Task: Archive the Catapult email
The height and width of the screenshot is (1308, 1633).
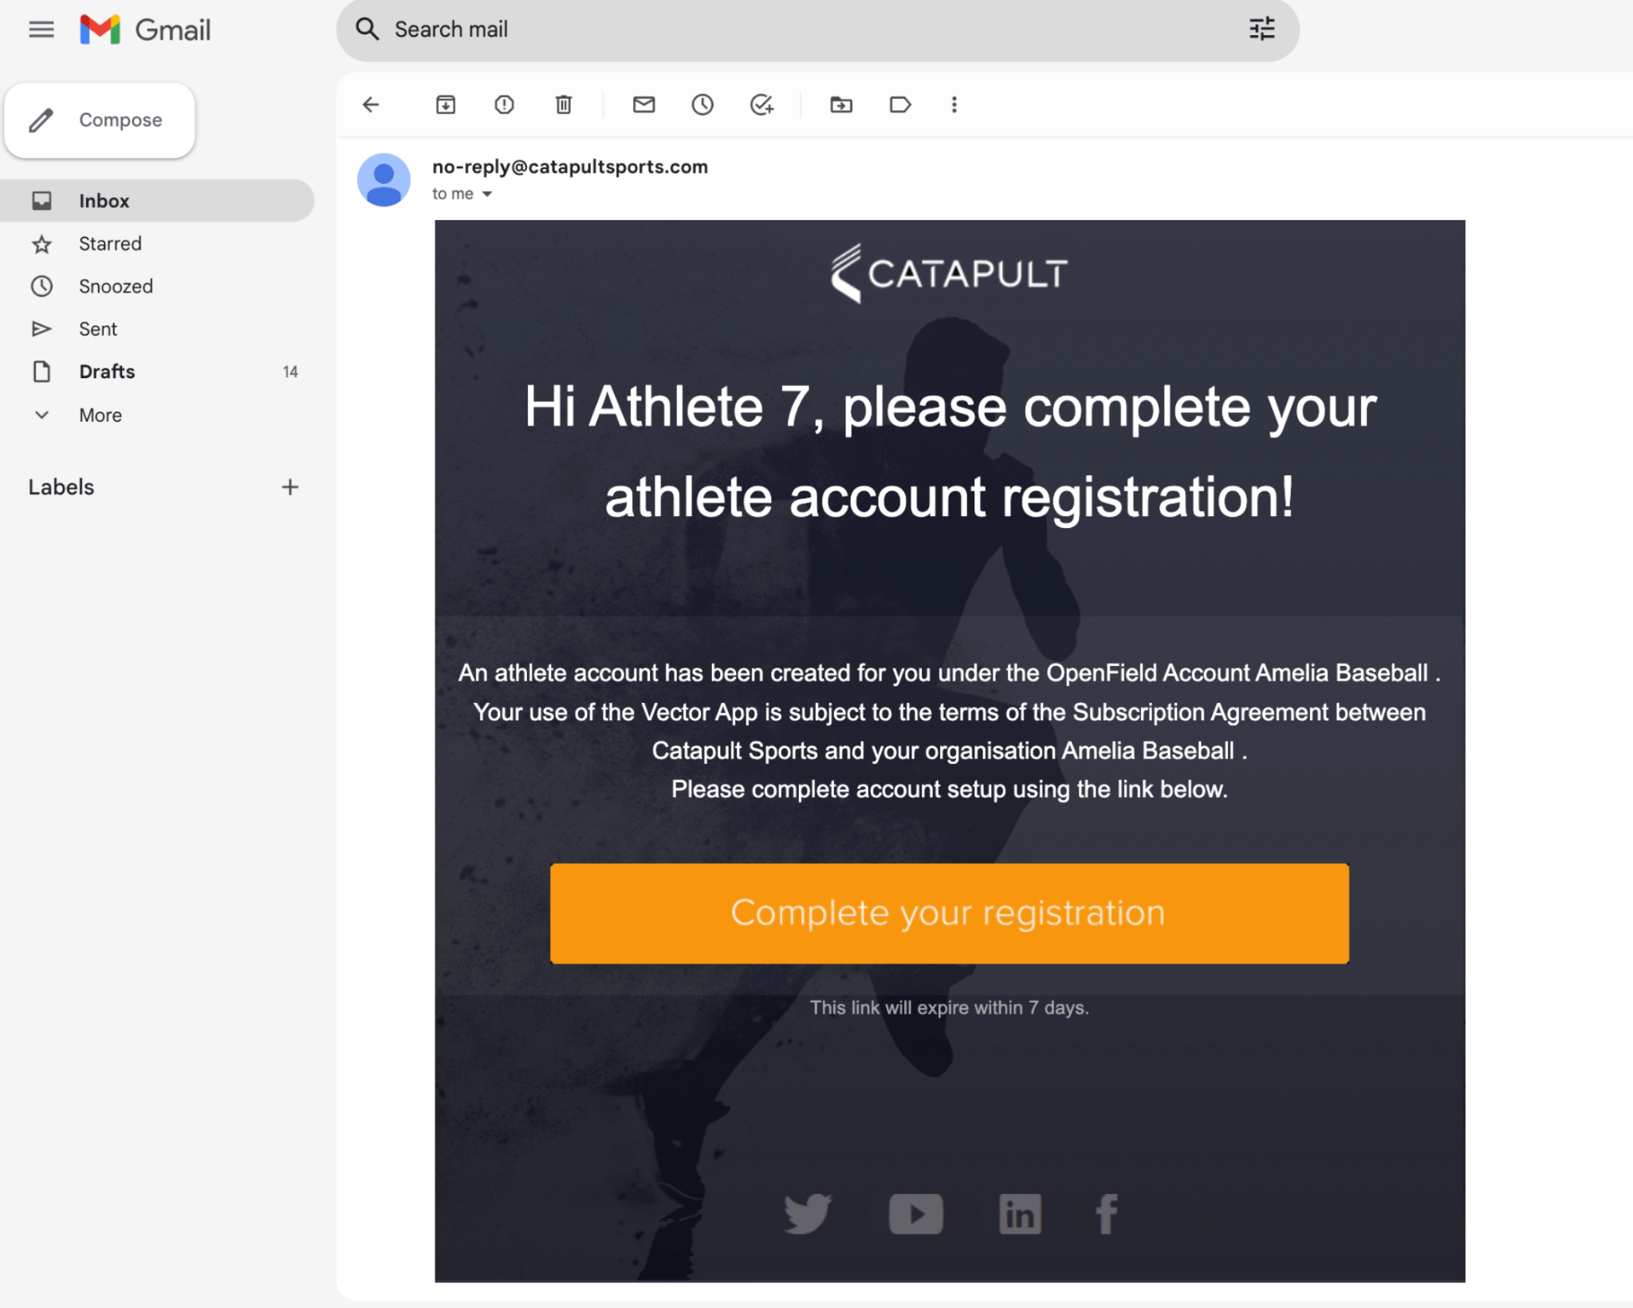Action: pos(445,104)
